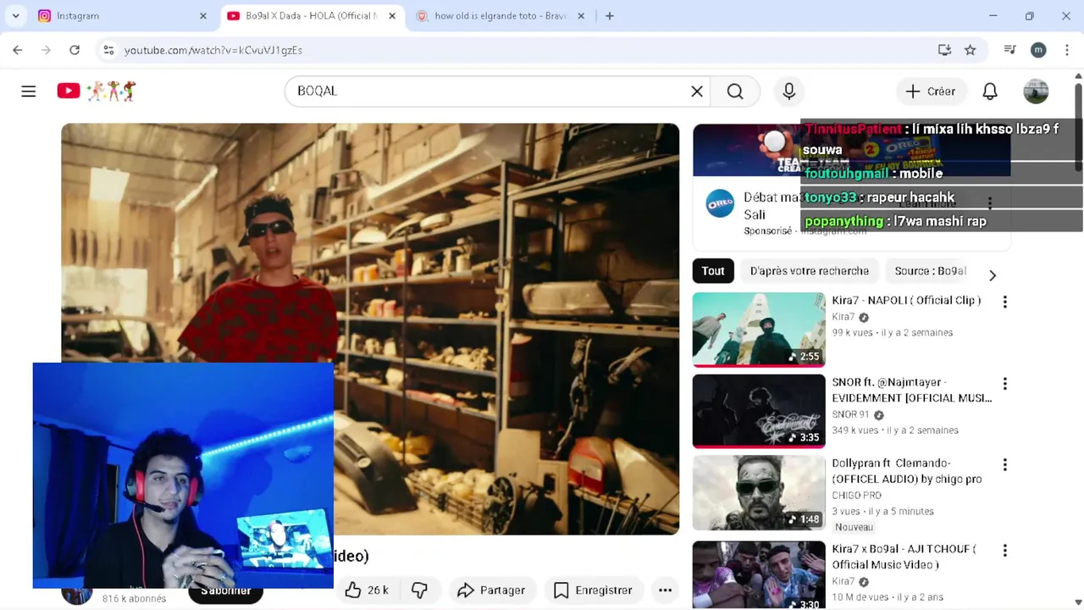
Task: Show more filter chips with right chevron
Action: pos(993,275)
